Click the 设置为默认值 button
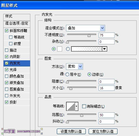This screenshot has height=136, width=139. tap(71, 131)
